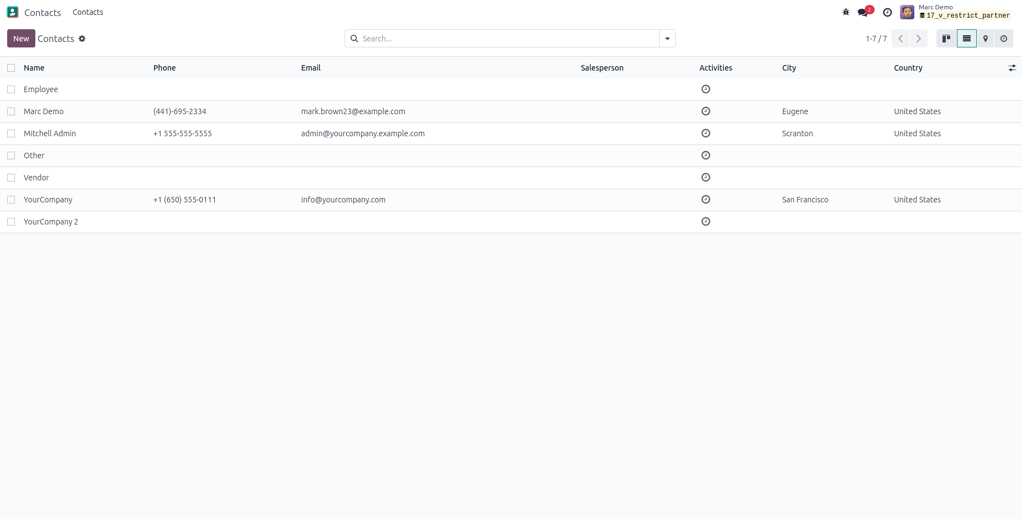The width and height of the screenshot is (1022, 519).
Task: Check the Other row checkbox
Action: click(11, 156)
